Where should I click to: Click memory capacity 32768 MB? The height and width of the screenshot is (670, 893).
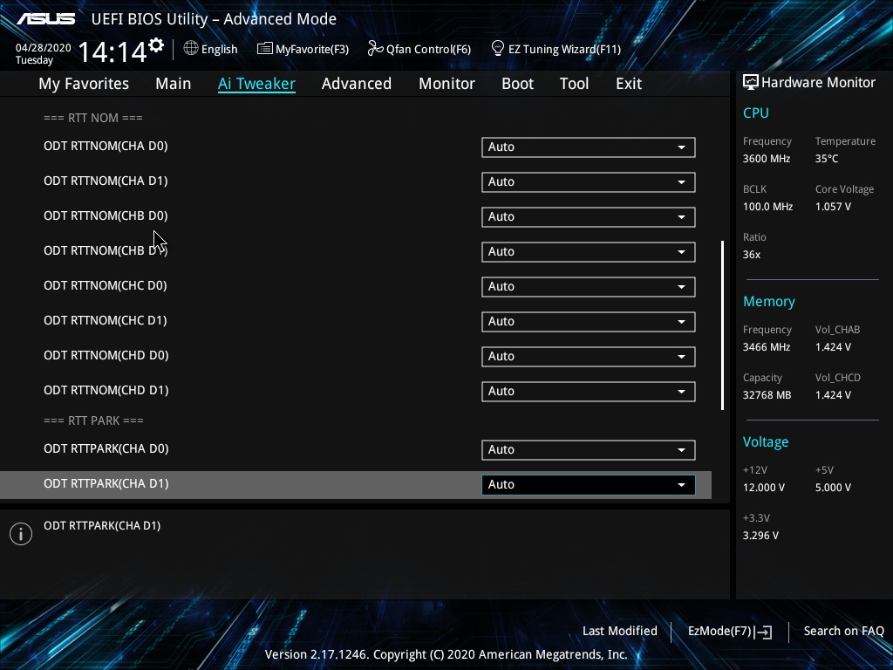[767, 395]
